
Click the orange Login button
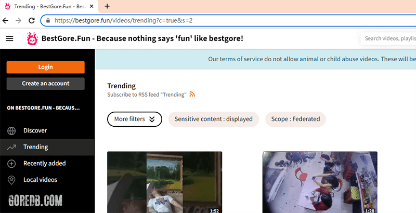[x=46, y=68]
